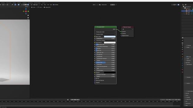This screenshot has width=193, height=108.
Task: Open node editor View menu
Action: [42, 5]
